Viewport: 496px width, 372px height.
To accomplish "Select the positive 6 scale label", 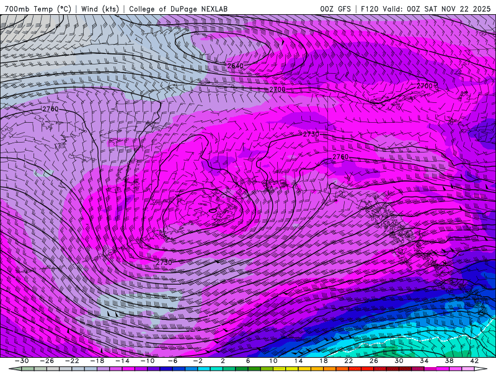I will (x=248, y=361).
